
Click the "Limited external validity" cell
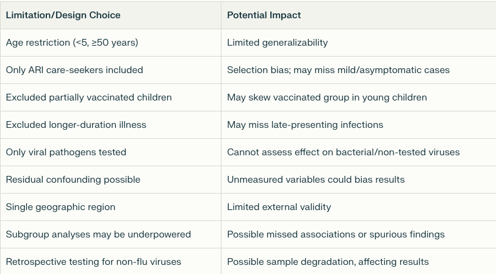click(x=279, y=207)
